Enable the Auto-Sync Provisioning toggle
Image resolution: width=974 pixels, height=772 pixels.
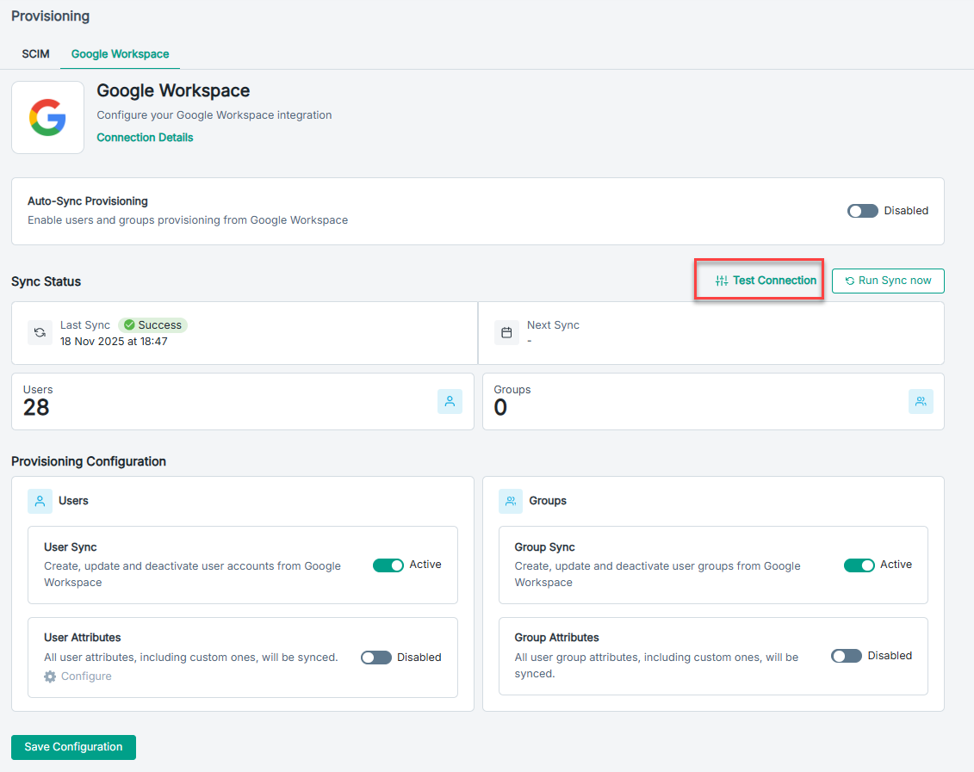pos(862,211)
